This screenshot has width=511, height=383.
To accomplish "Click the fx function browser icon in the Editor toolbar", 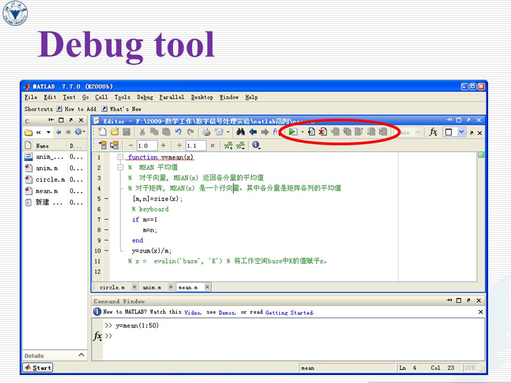I will [433, 132].
